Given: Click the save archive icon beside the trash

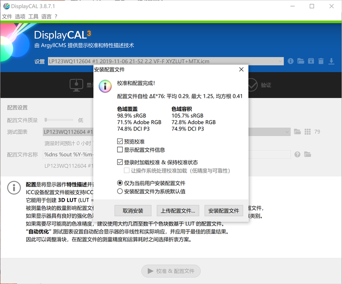Looking at the screenshot, I should click(311, 61).
